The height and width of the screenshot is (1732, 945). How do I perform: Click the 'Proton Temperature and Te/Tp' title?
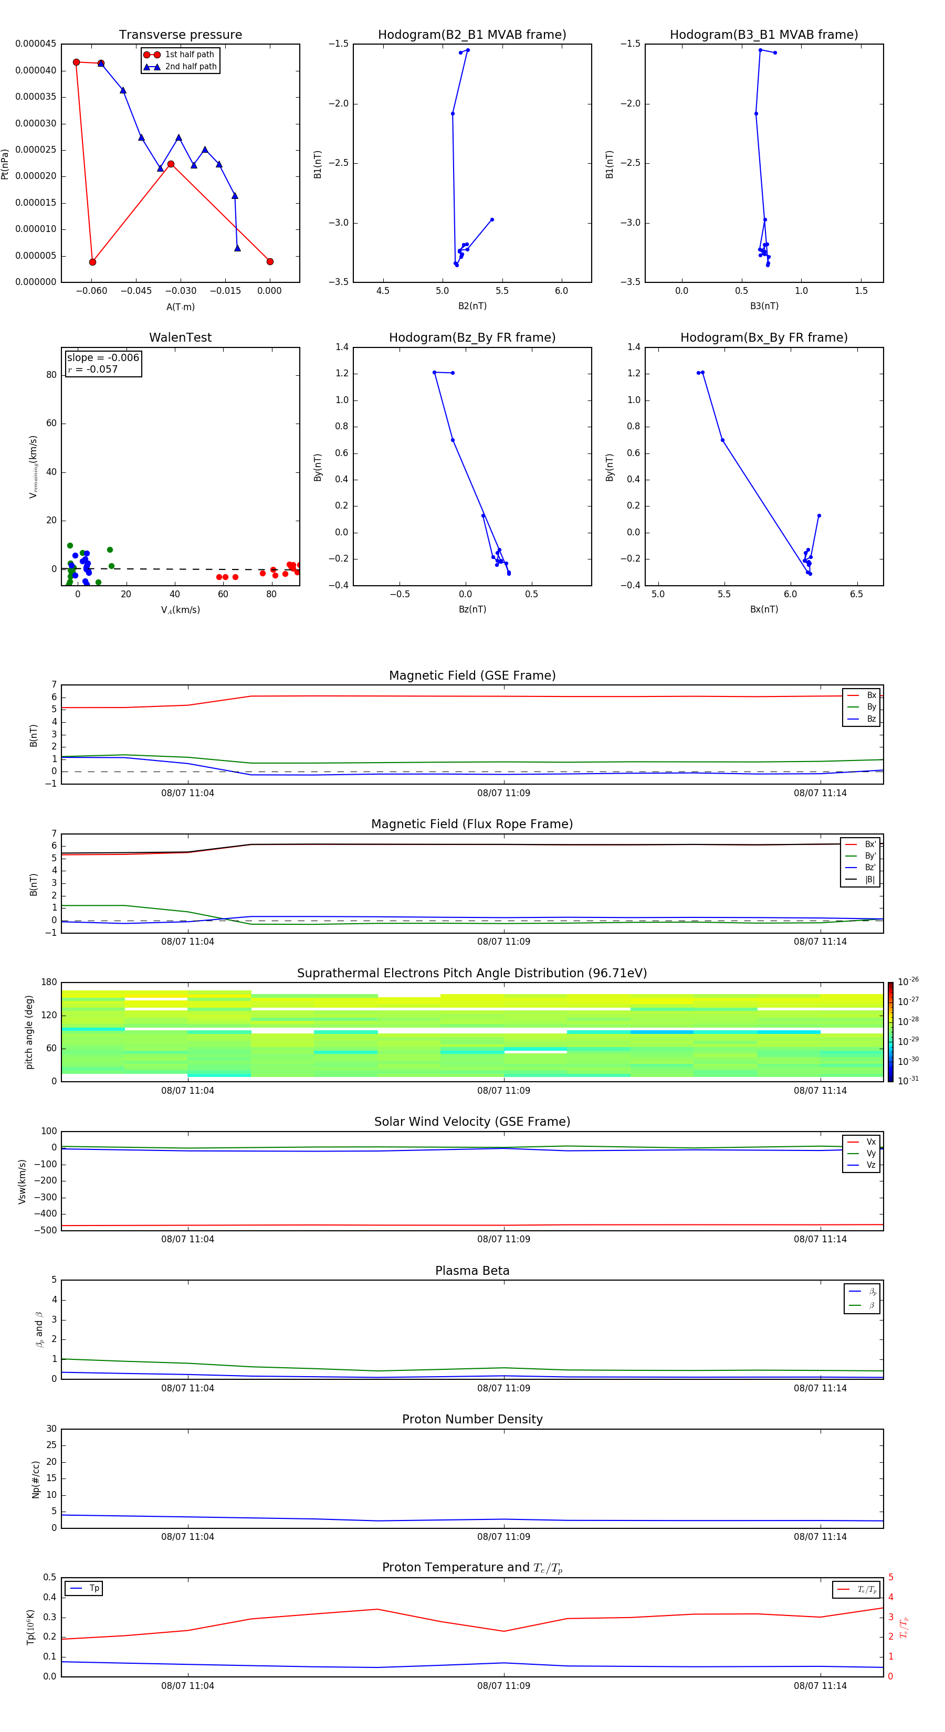472,1568
